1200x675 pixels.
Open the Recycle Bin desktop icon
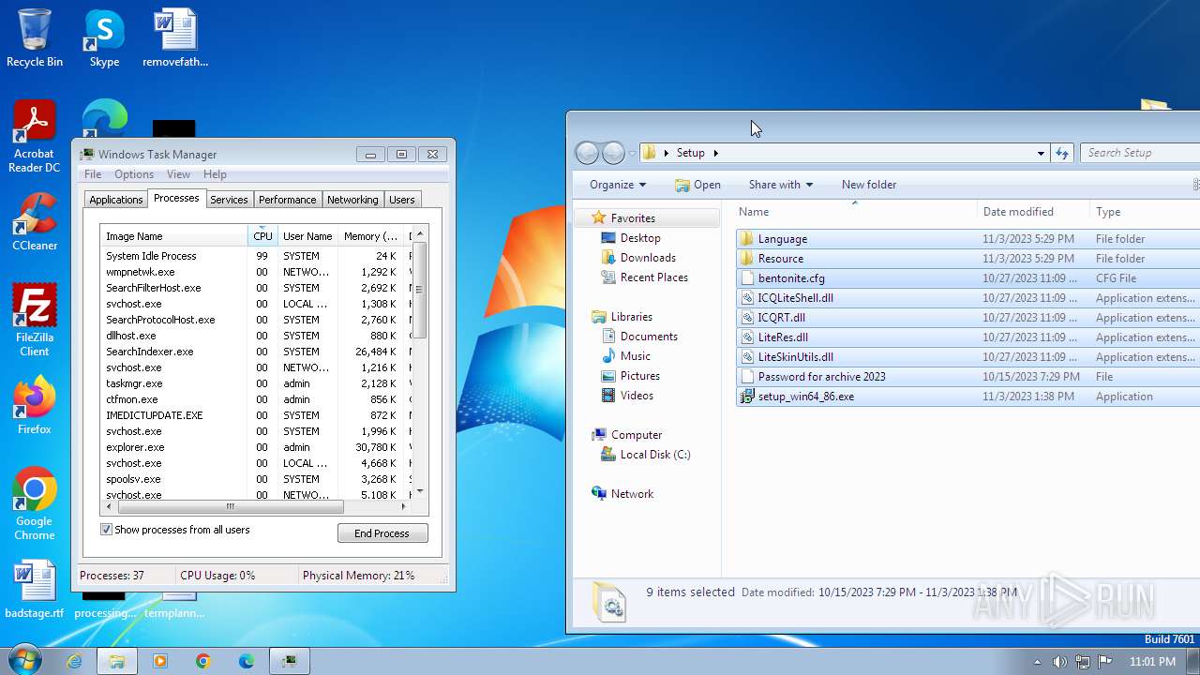[35, 38]
